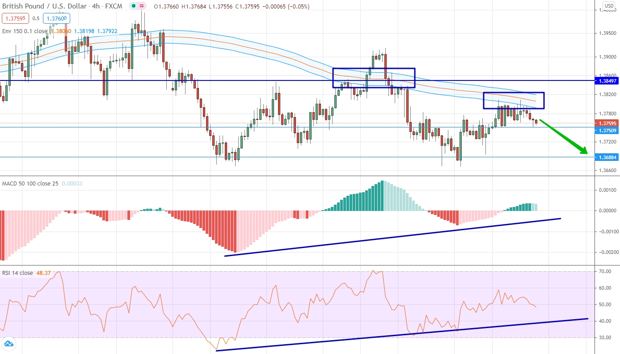Click the Env value 1.38198

pos(84,31)
